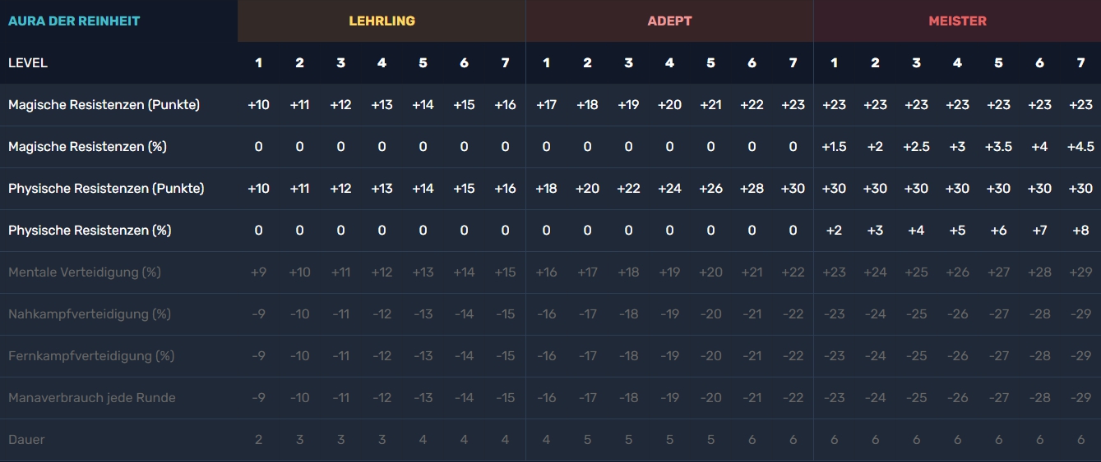Click the AURA DER REINHEIT title
Screen dimensions: 1101x462
click(x=74, y=21)
